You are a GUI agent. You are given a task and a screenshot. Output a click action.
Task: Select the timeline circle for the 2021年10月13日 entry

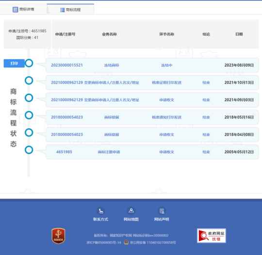pyautogui.click(x=29, y=81)
